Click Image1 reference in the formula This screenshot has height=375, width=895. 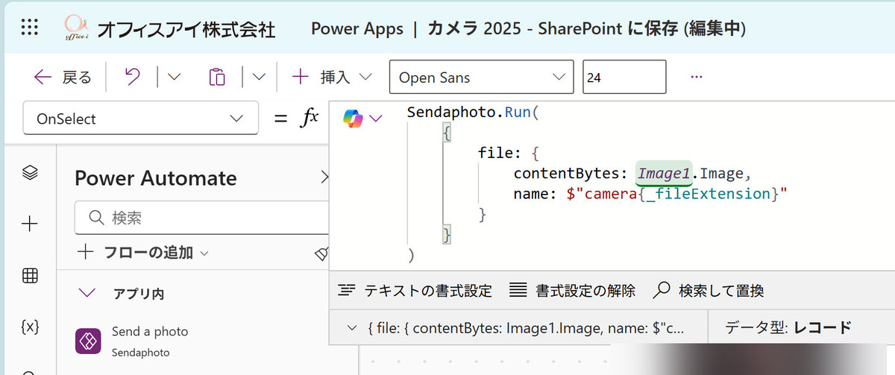(x=665, y=174)
